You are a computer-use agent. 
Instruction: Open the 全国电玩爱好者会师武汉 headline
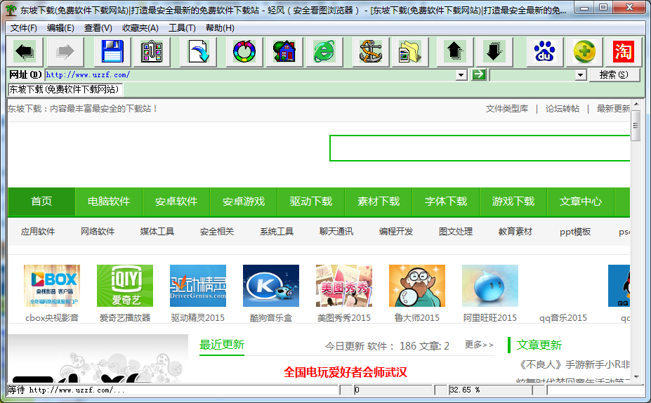tap(346, 372)
